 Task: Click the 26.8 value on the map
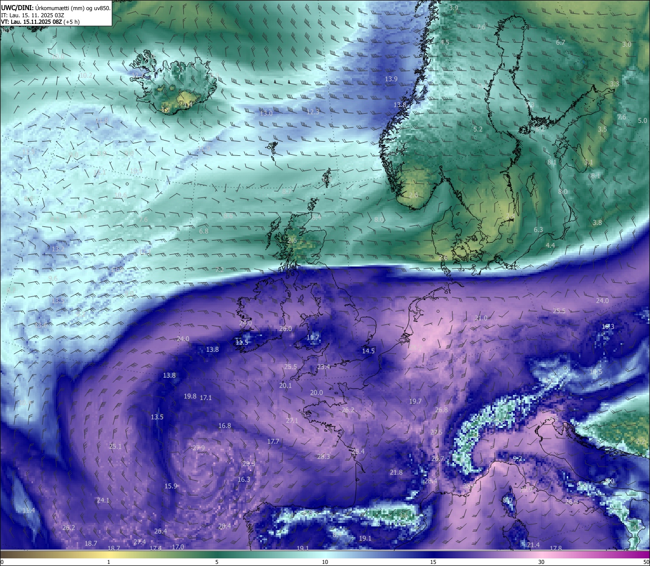[442, 410]
